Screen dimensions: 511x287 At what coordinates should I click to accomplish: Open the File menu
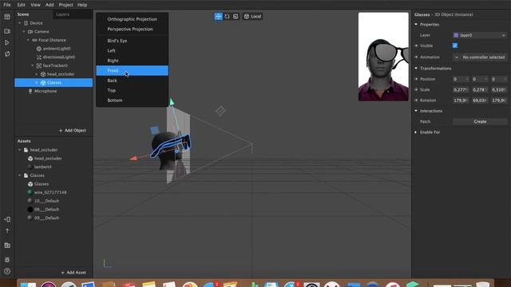pyautogui.click(x=7, y=5)
